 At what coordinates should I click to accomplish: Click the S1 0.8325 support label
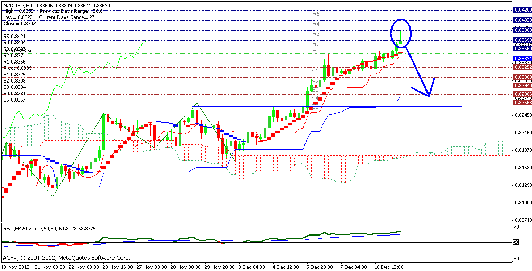tap(14, 74)
